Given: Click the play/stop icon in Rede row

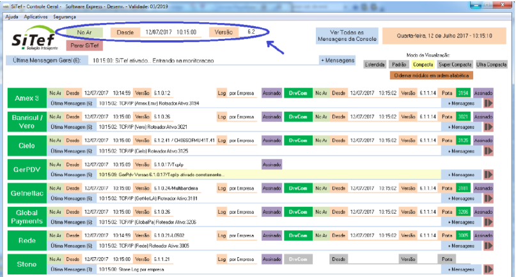Looking at the screenshot, I should coord(489,246).
